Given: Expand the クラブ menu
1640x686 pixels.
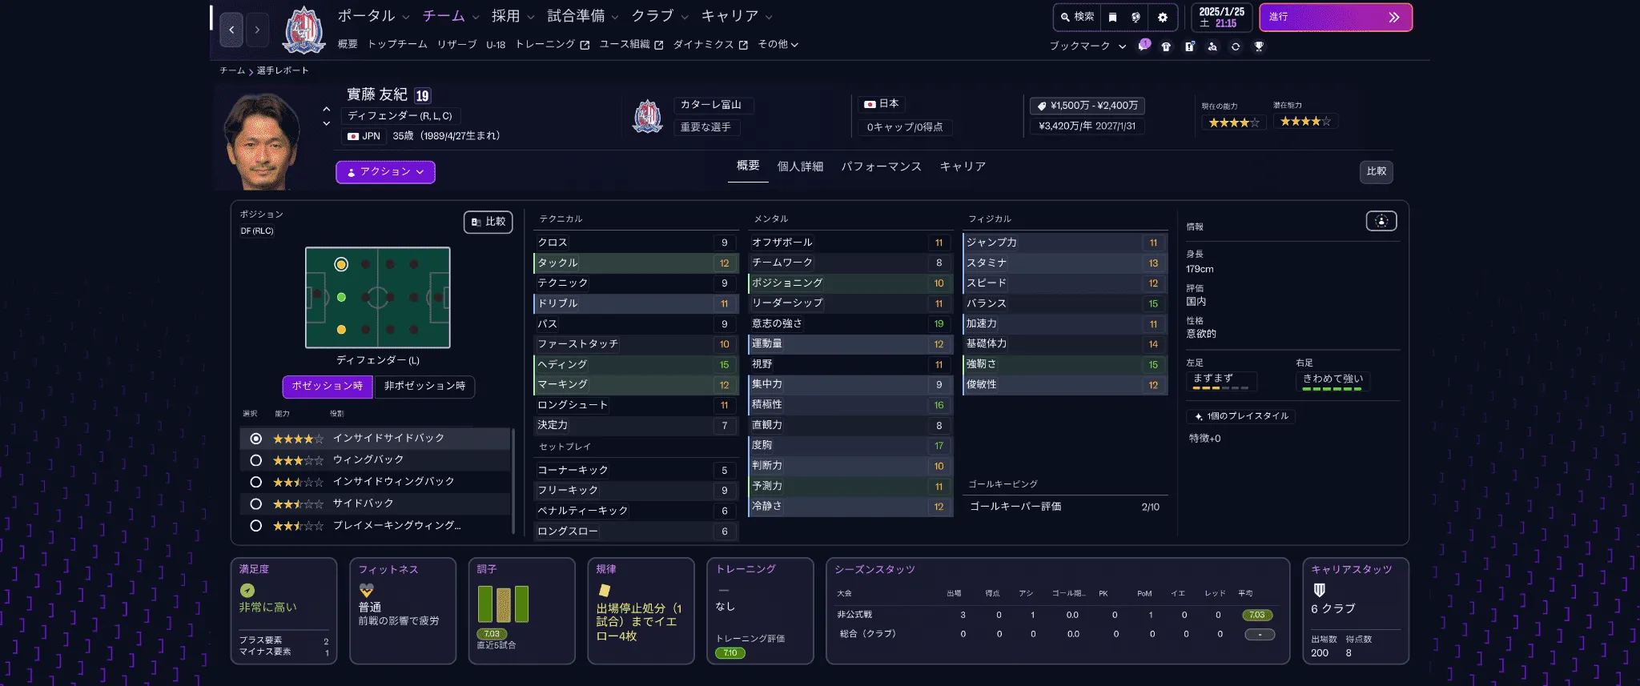Looking at the screenshot, I should click(x=660, y=16).
